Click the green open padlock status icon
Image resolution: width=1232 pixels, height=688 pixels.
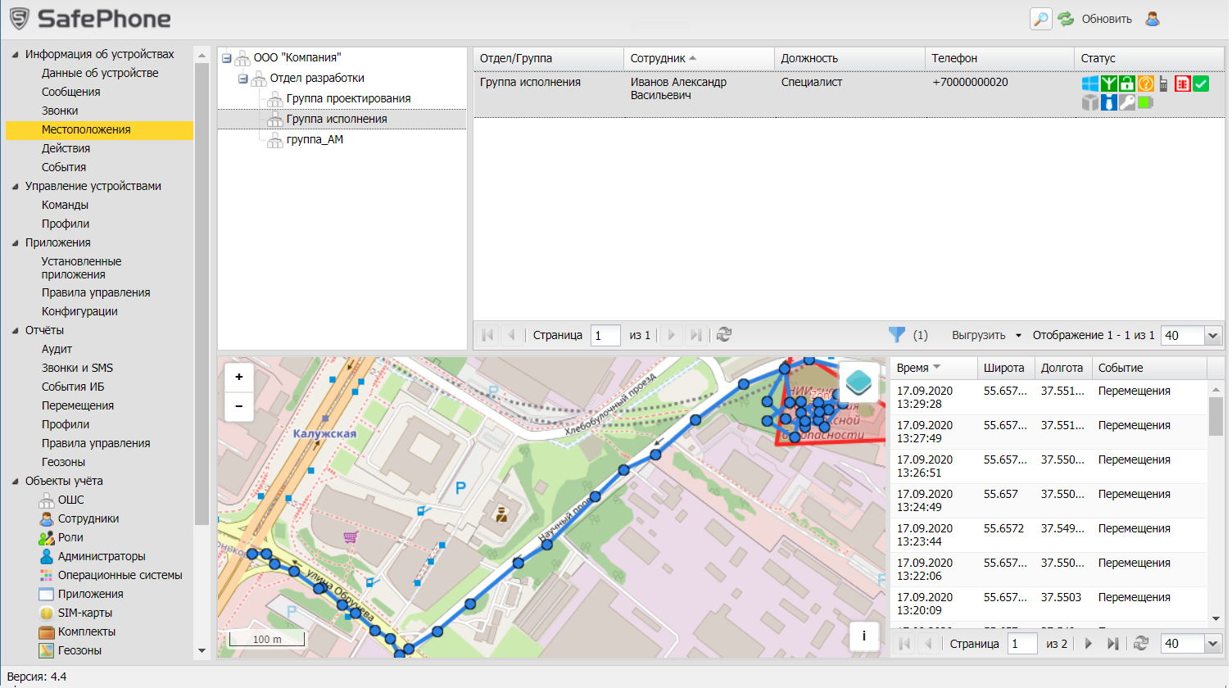click(x=1127, y=84)
